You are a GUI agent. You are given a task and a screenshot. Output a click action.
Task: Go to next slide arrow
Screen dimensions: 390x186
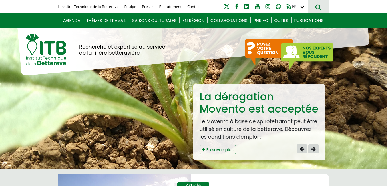313,149
